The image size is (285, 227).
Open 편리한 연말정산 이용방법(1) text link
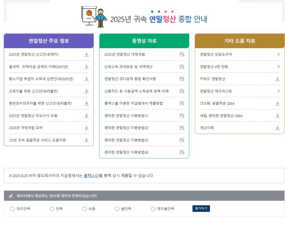(x=126, y=115)
